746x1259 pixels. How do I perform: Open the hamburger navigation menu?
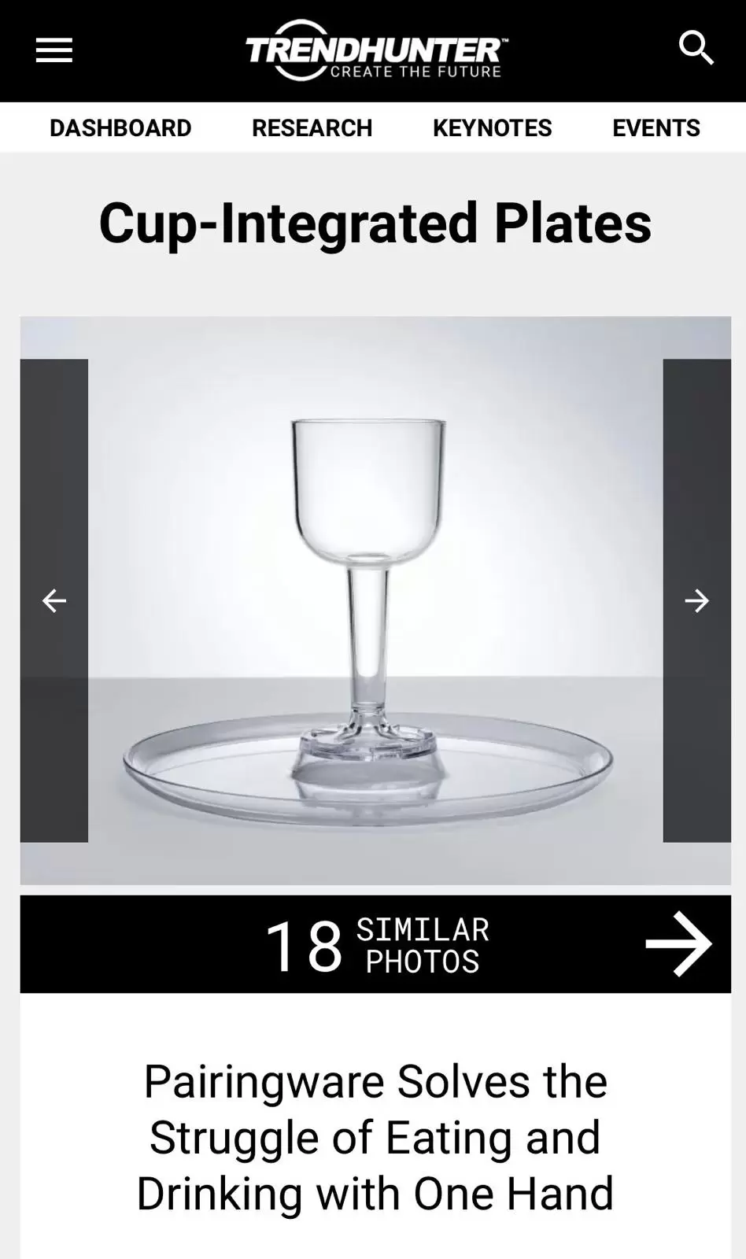point(54,50)
